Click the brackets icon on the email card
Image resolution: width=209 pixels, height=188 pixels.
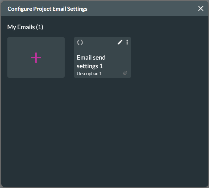(x=80, y=42)
